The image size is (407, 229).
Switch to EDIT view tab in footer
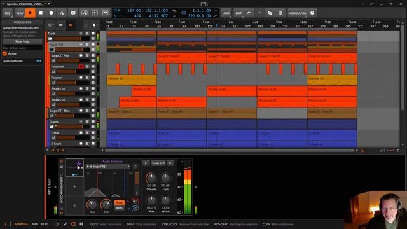click(x=45, y=224)
